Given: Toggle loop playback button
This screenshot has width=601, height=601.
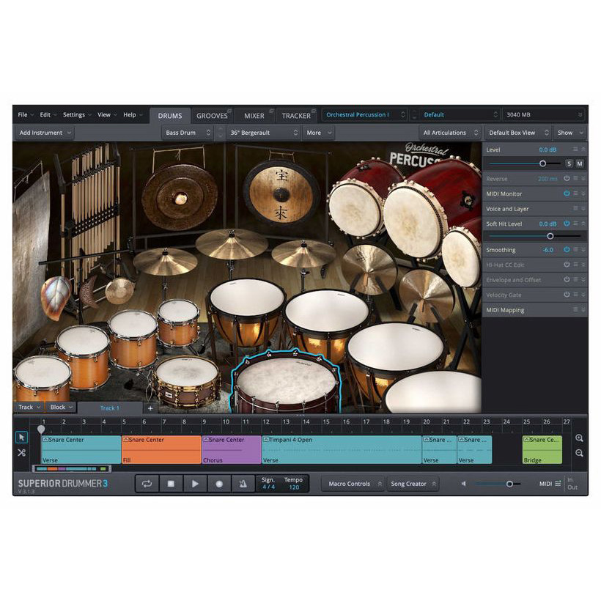Looking at the screenshot, I should pos(147,484).
